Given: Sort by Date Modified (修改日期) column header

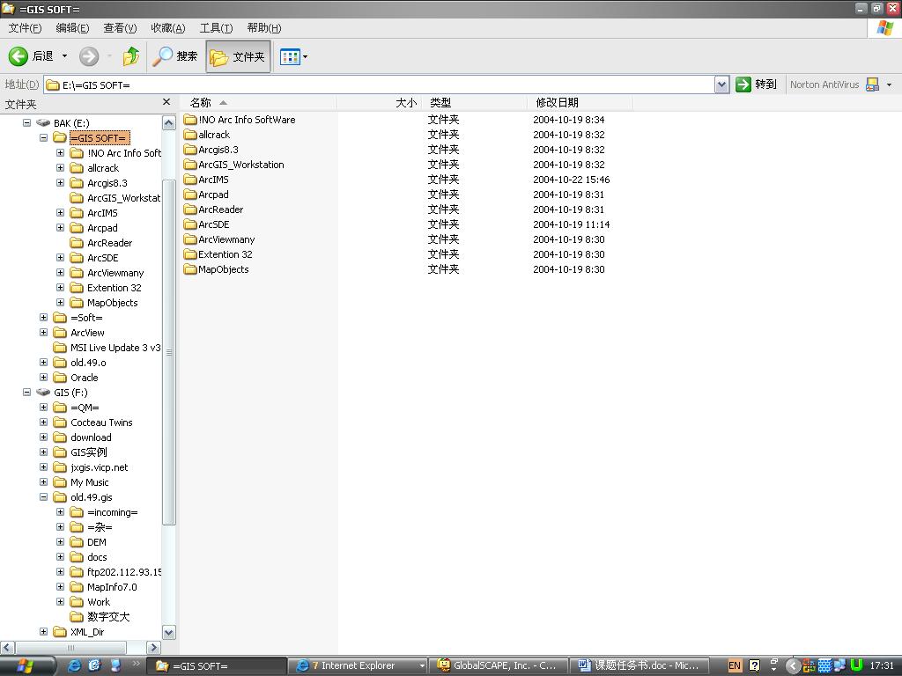Looking at the screenshot, I should pos(580,103).
